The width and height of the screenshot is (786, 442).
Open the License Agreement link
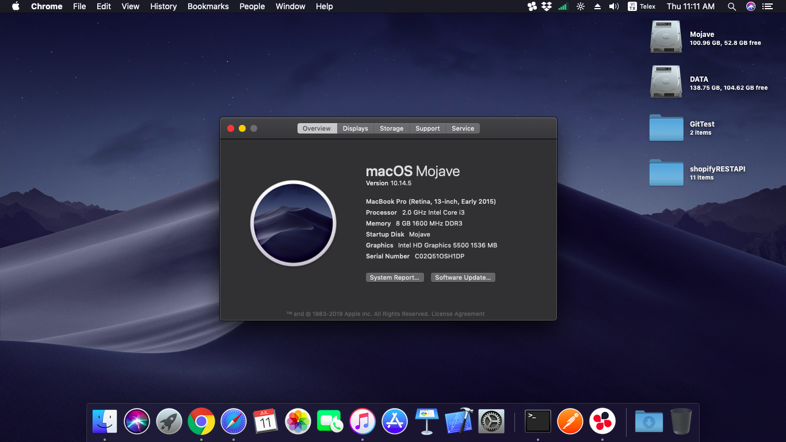coord(458,314)
